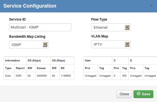Save the service configuration
Viewport: 157px width, 102px height.
pyautogui.click(x=143, y=94)
